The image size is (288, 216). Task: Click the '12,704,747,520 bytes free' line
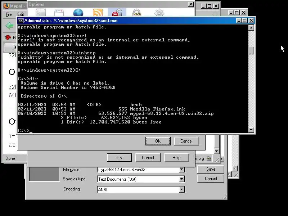click(125, 122)
